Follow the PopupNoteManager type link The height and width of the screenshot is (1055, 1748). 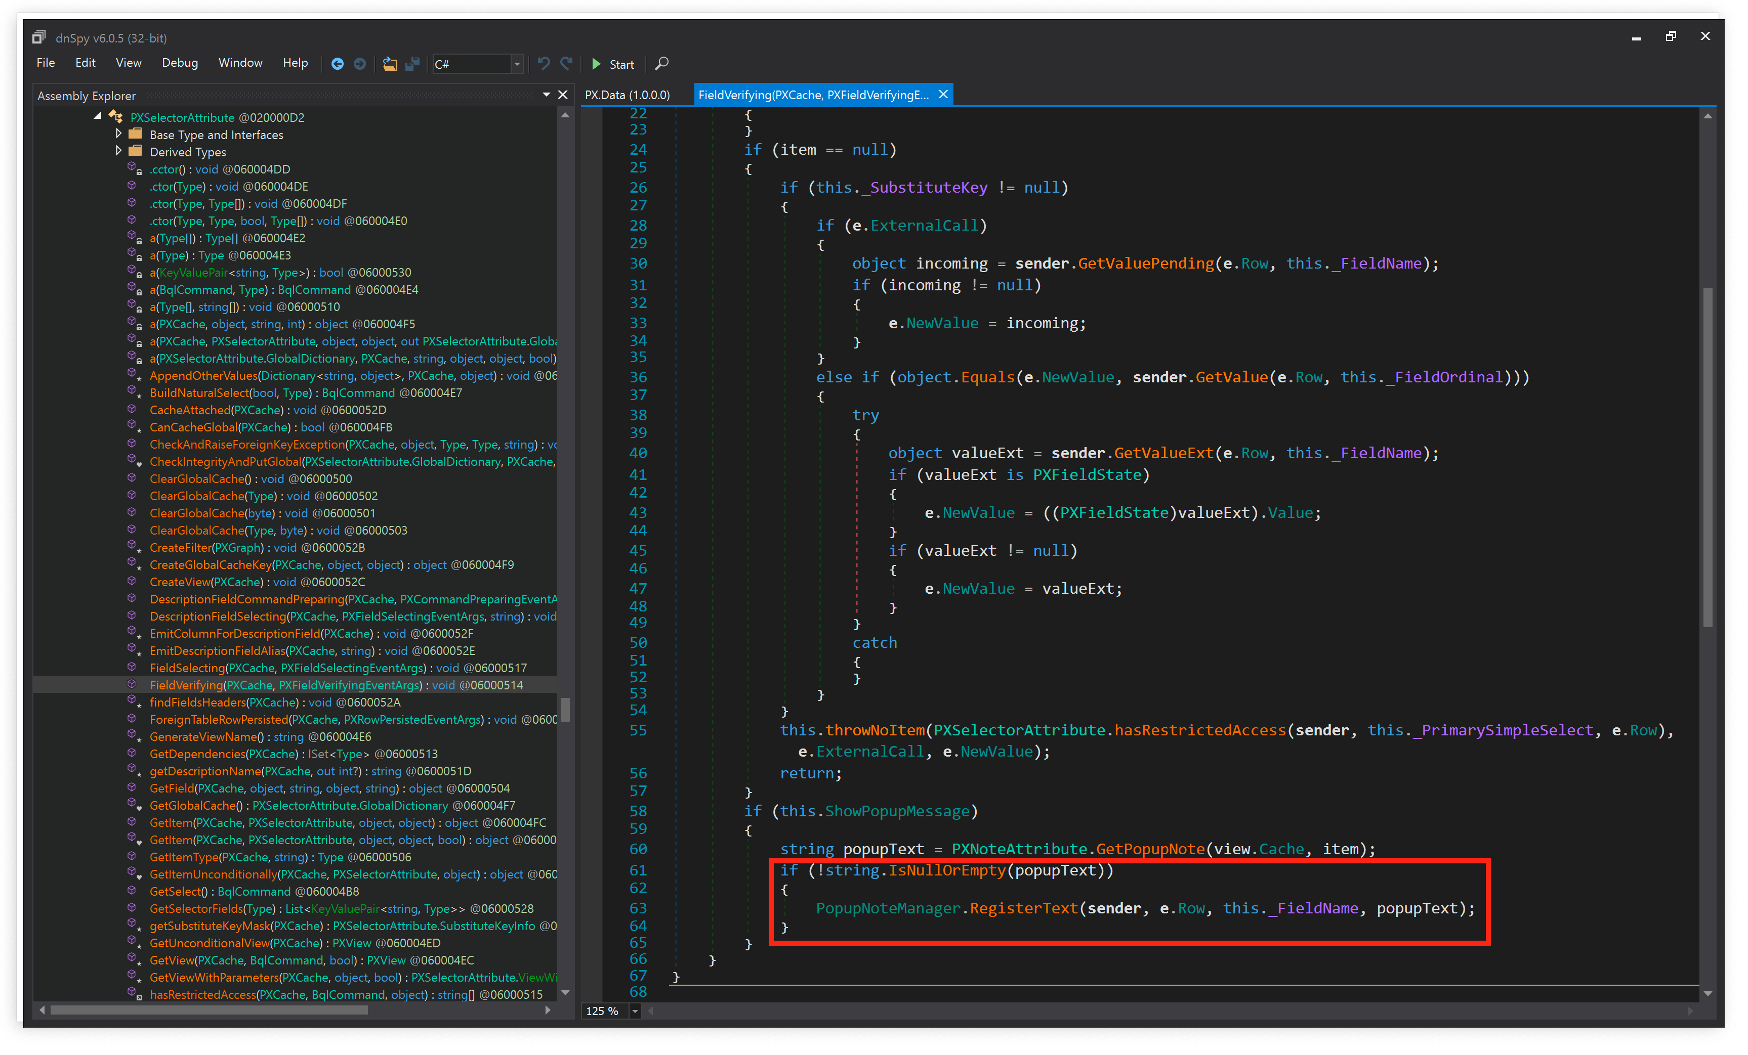tap(888, 908)
